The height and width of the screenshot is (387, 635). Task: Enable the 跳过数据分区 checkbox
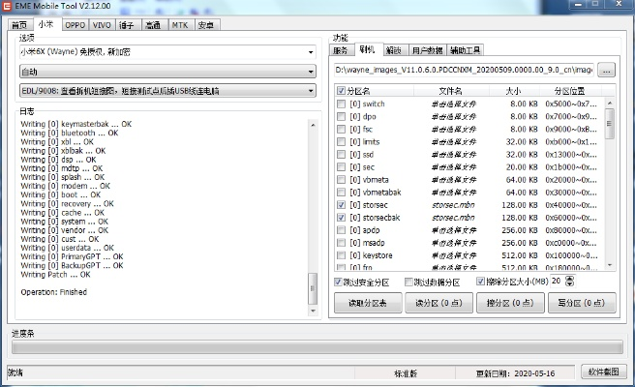point(408,282)
